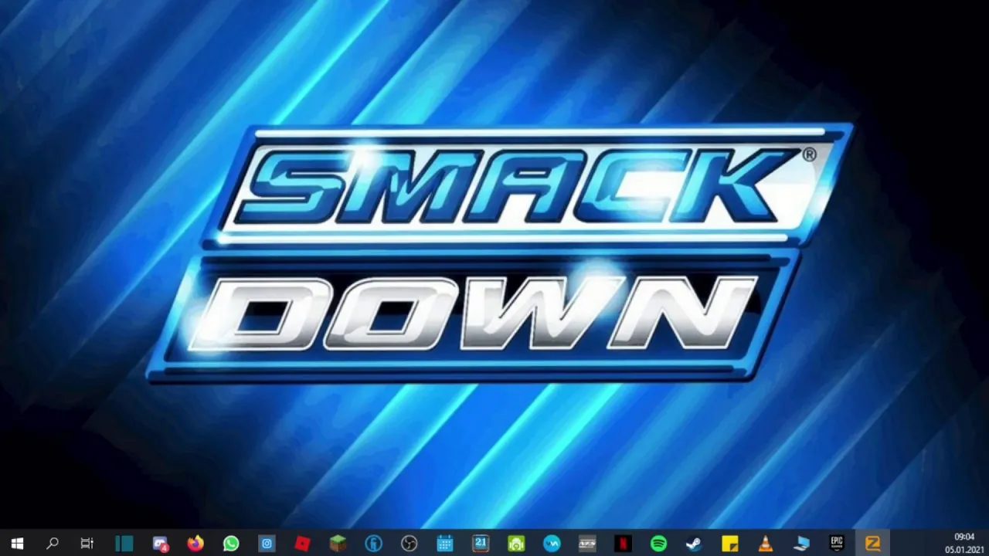Launch Netflix from the taskbar

[x=623, y=544]
